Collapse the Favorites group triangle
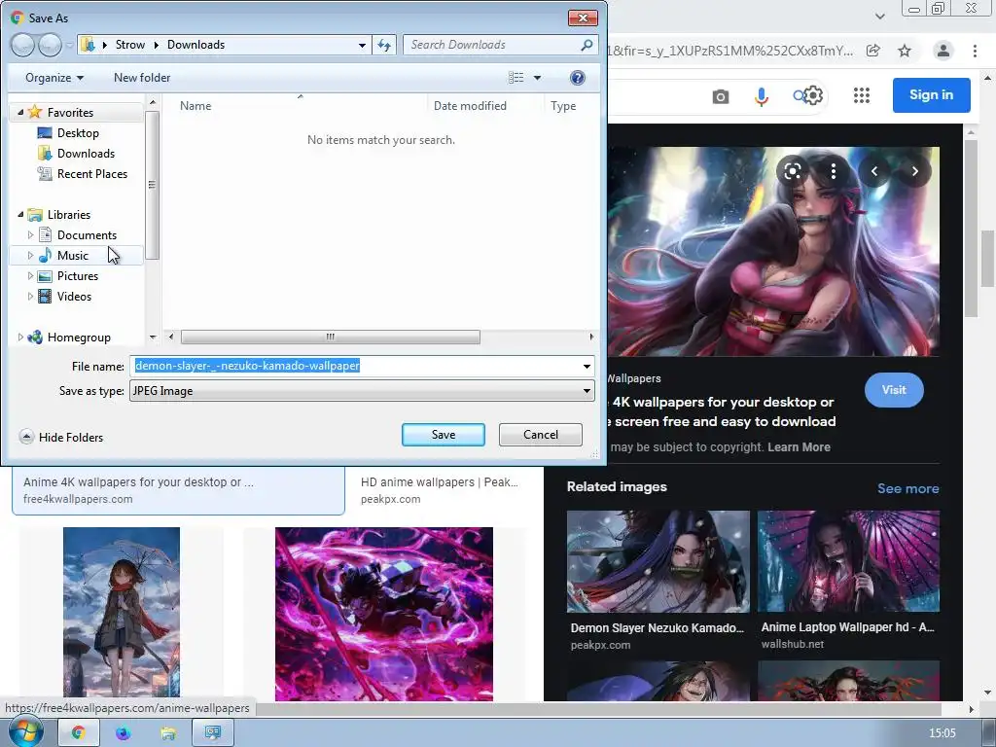The width and height of the screenshot is (996, 747). coord(20,113)
